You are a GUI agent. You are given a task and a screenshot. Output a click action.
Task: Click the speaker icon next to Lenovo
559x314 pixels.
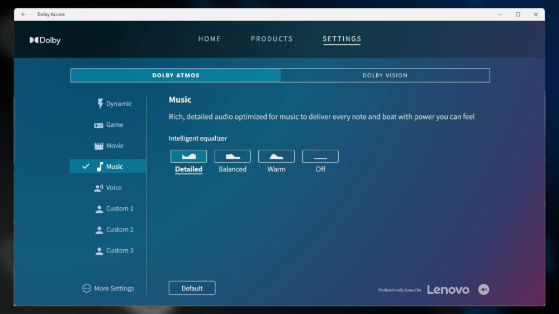tap(484, 289)
